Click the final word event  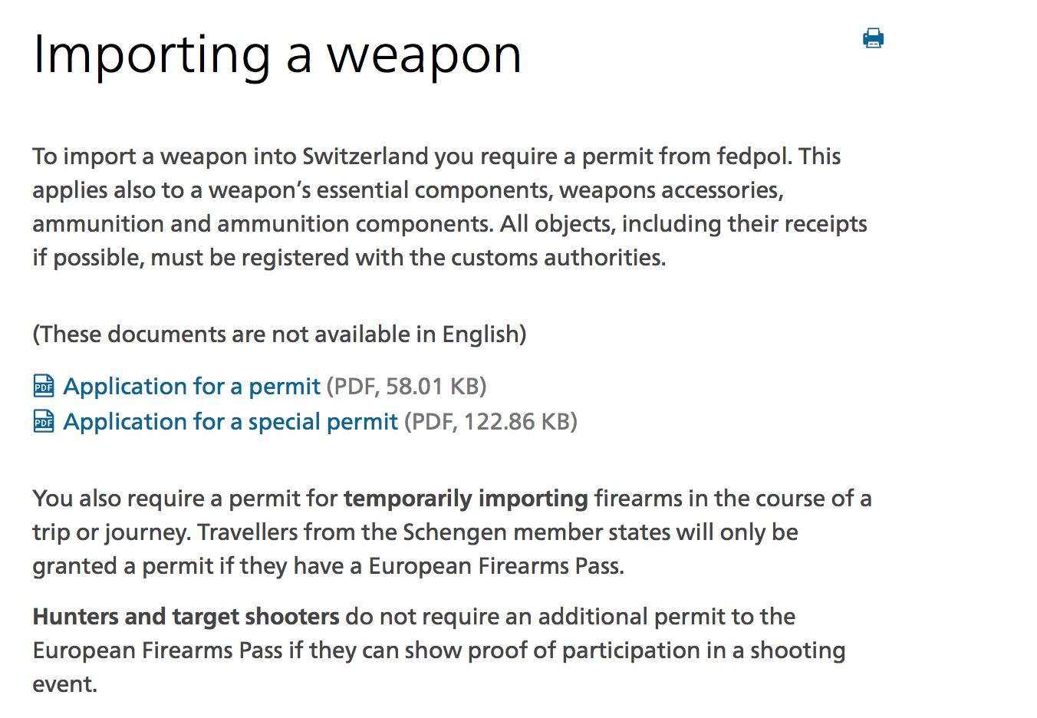[x=64, y=683]
